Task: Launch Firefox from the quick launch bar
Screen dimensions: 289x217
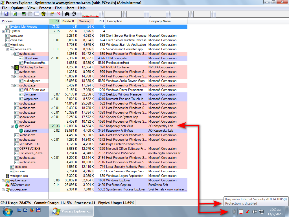Action: click(32, 210)
